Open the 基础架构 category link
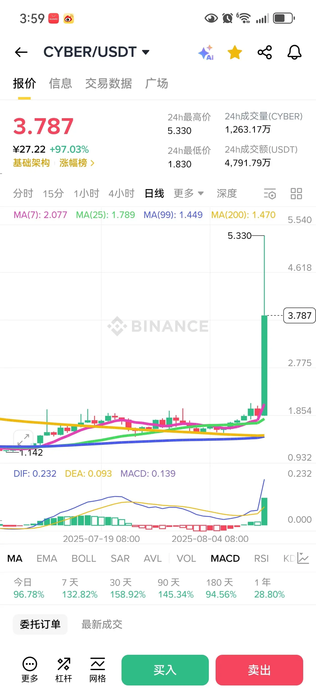Screen dimensions: 316x694 coord(31,163)
